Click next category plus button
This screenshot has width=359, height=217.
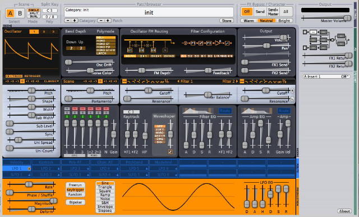coord(74,21)
